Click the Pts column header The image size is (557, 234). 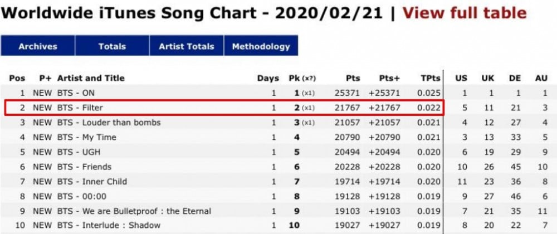353,78
